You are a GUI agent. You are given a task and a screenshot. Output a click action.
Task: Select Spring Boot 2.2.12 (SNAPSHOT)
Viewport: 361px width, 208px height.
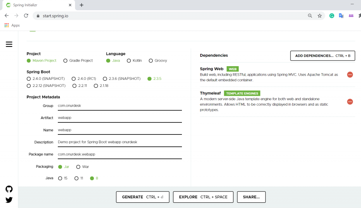(x=46, y=86)
